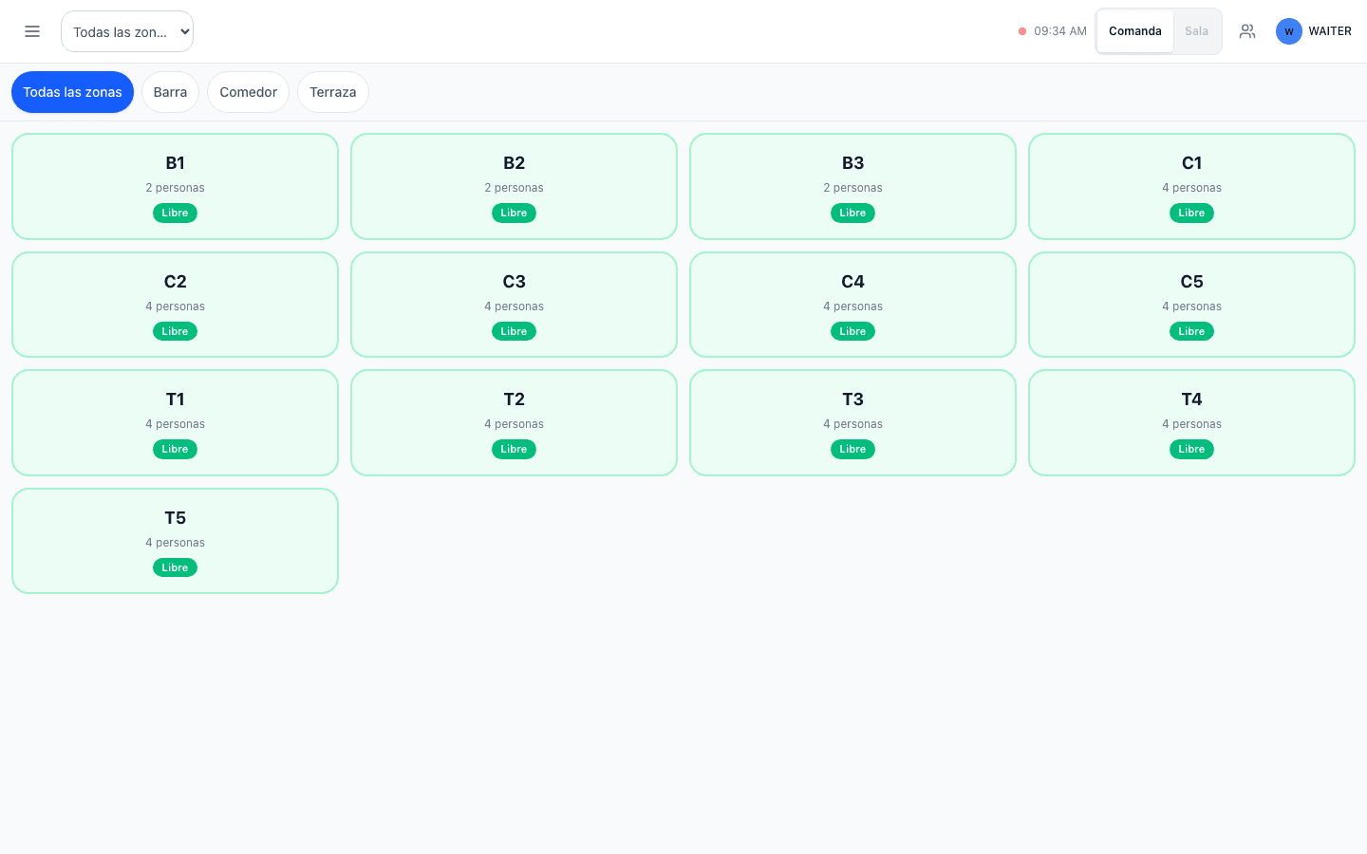Click "4 personas" on table T1
The image size is (1367, 854).
pyautogui.click(x=175, y=424)
